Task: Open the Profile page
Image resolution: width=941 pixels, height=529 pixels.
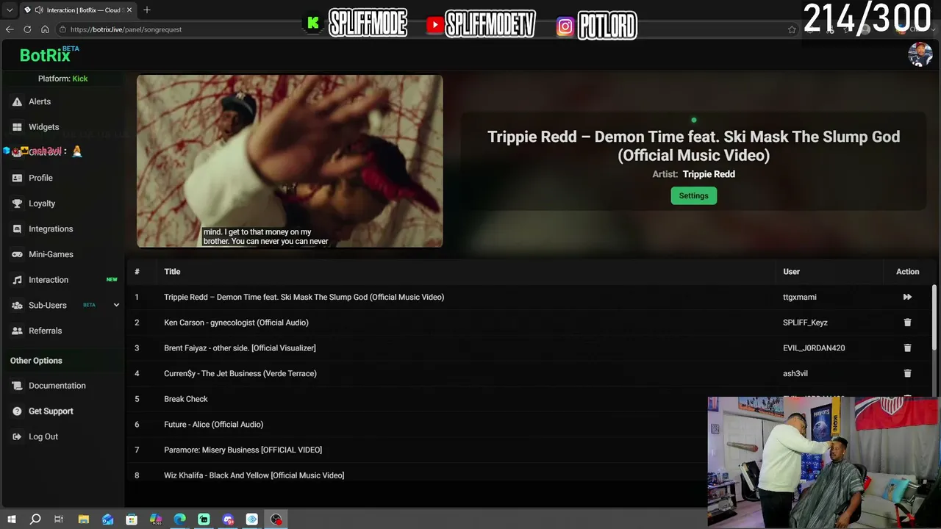Action: click(x=40, y=178)
